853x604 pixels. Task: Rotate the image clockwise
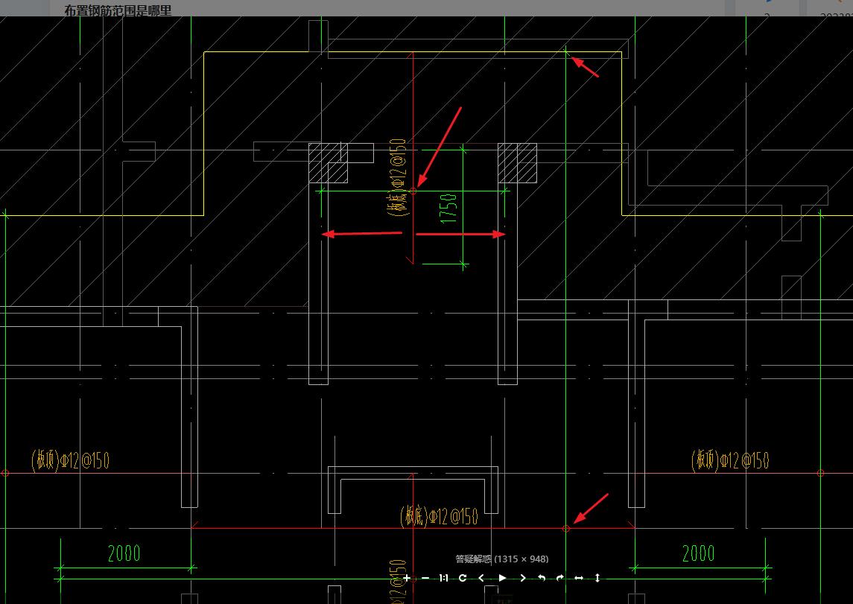click(559, 578)
